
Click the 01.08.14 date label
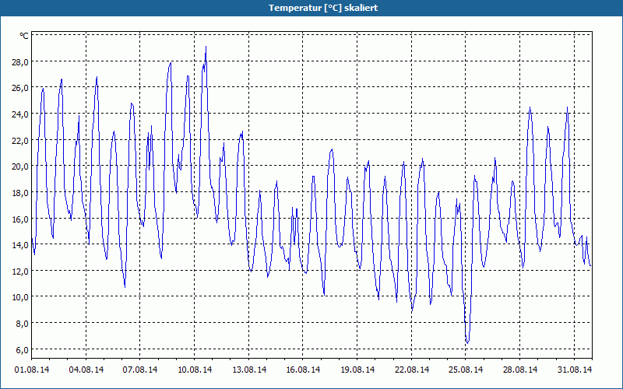pyautogui.click(x=32, y=370)
